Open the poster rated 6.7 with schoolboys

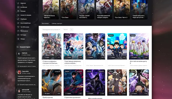tap(117, 46)
